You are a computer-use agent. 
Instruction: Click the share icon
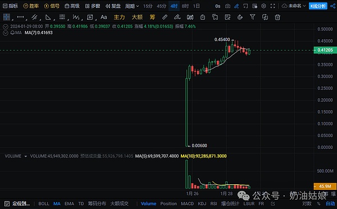point(333,6)
